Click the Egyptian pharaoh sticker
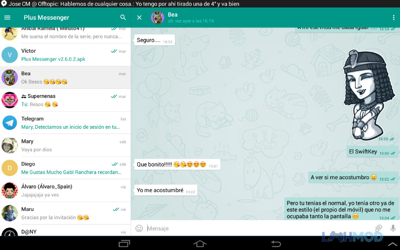 coord(369,95)
